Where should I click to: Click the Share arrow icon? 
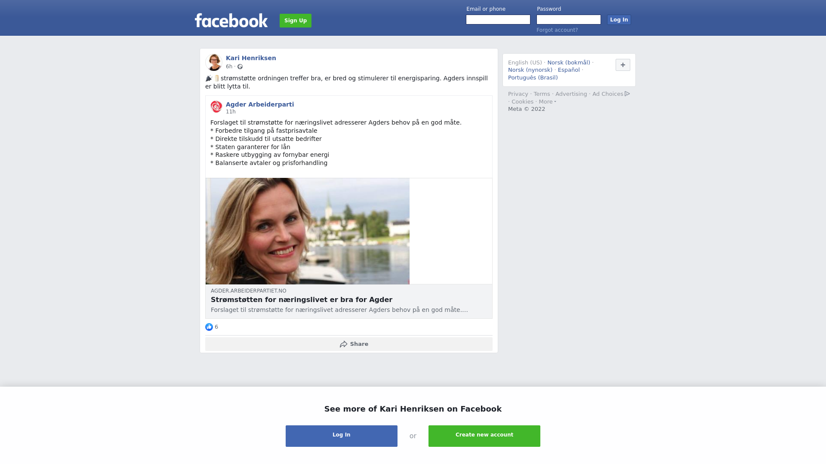coord(343,344)
